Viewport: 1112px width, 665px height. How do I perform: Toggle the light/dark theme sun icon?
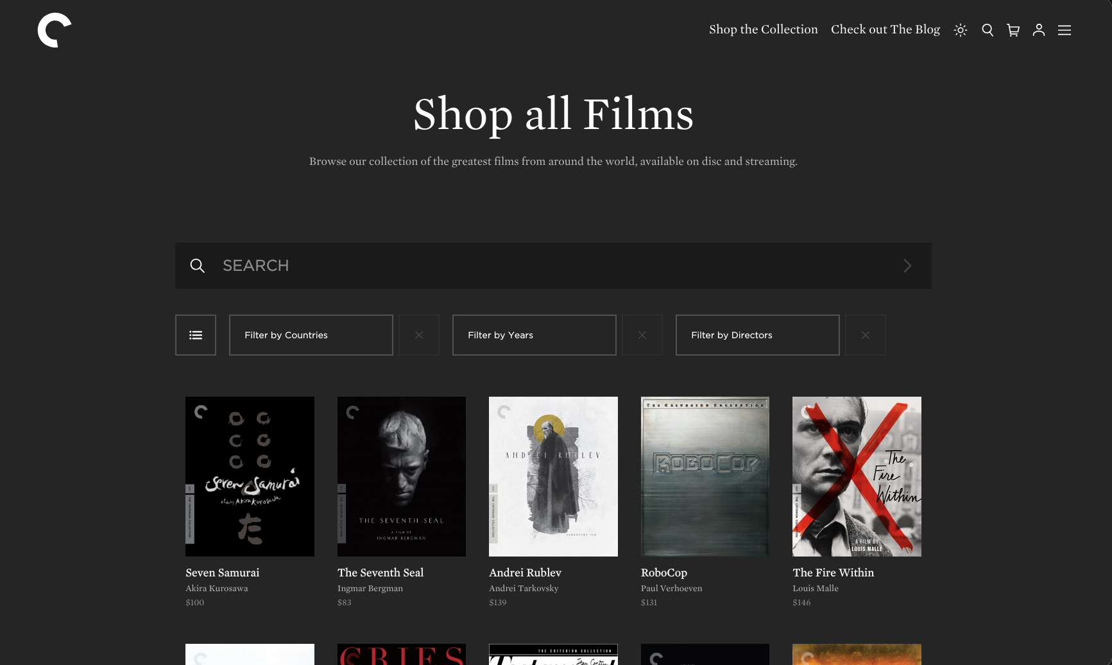point(960,30)
